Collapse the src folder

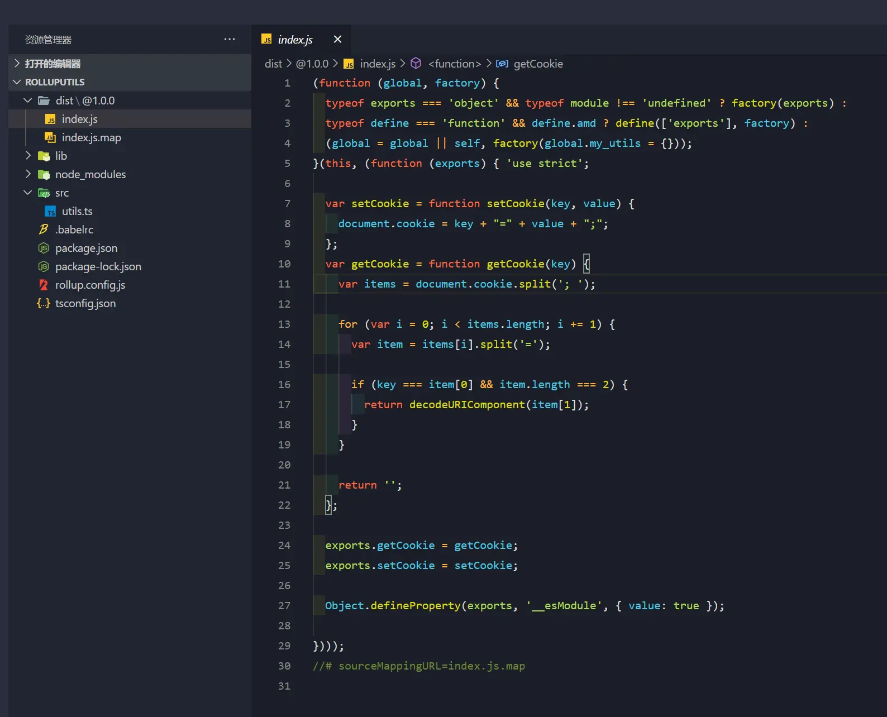click(28, 193)
